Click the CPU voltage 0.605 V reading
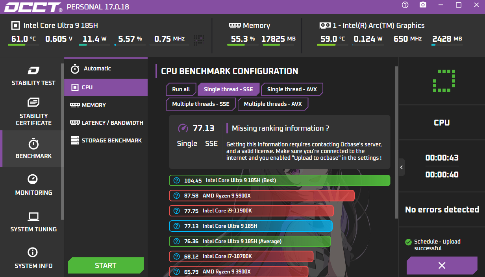This screenshot has height=277, width=485. click(x=59, y=39)
